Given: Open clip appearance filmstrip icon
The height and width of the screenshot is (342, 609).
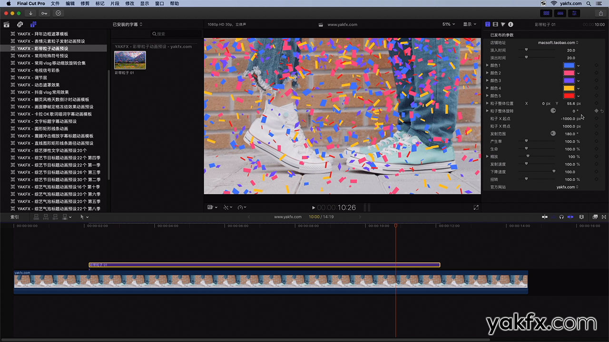Looking at the screenshot, I should 581,217.
